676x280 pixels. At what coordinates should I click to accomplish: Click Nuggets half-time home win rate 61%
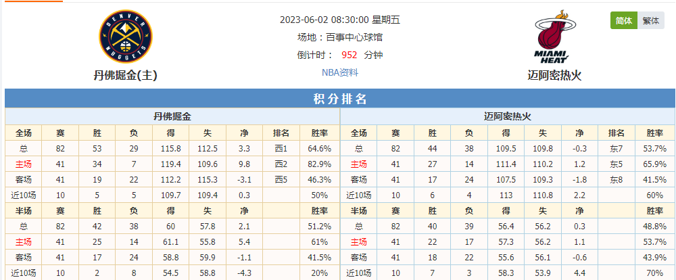(320, 241)
